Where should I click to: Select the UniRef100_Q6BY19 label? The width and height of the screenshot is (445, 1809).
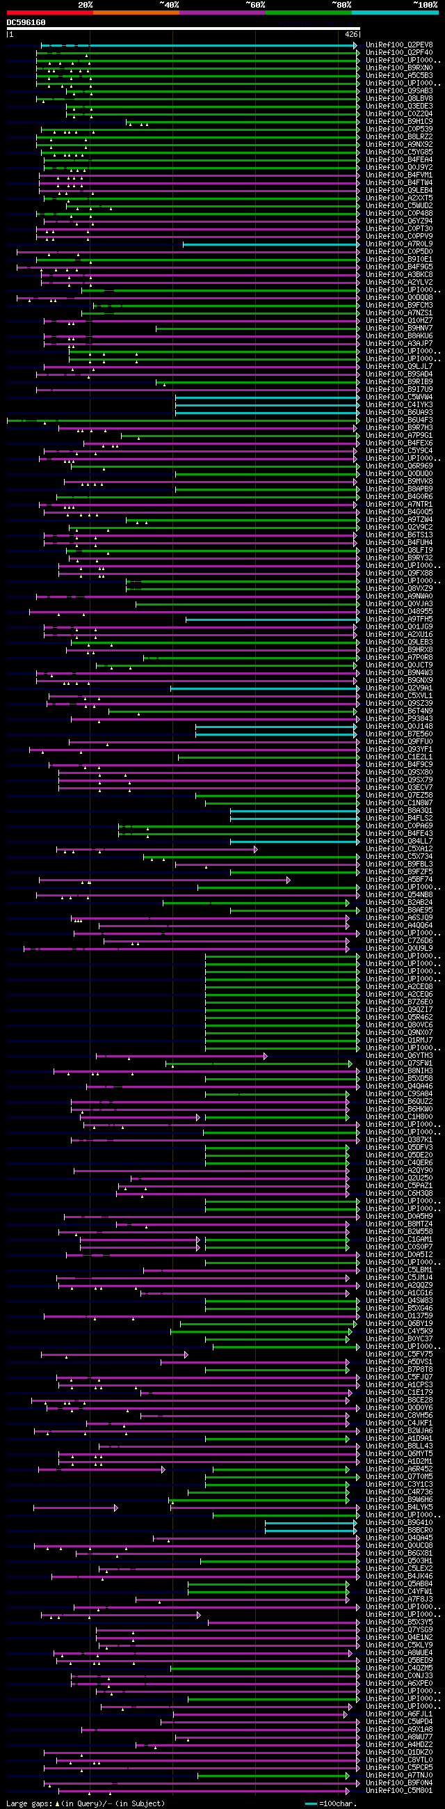[x=398, y=1324]
